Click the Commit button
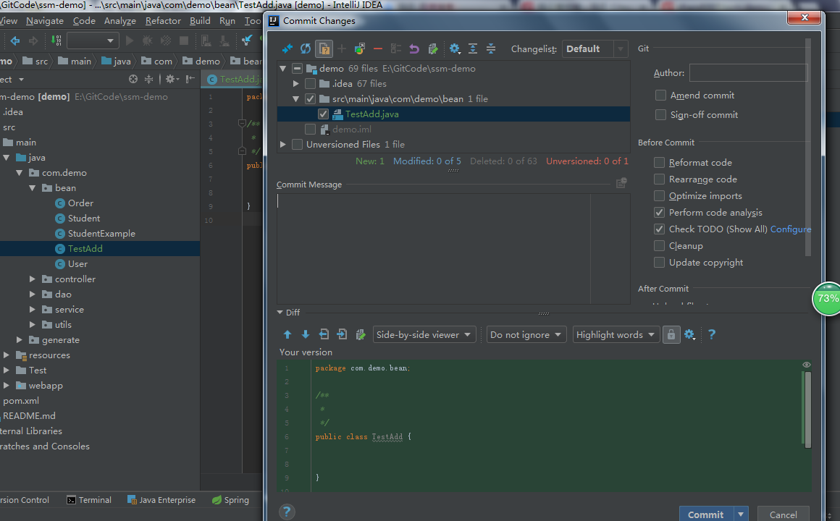The image size is (840, 521). tap(705, 514)
